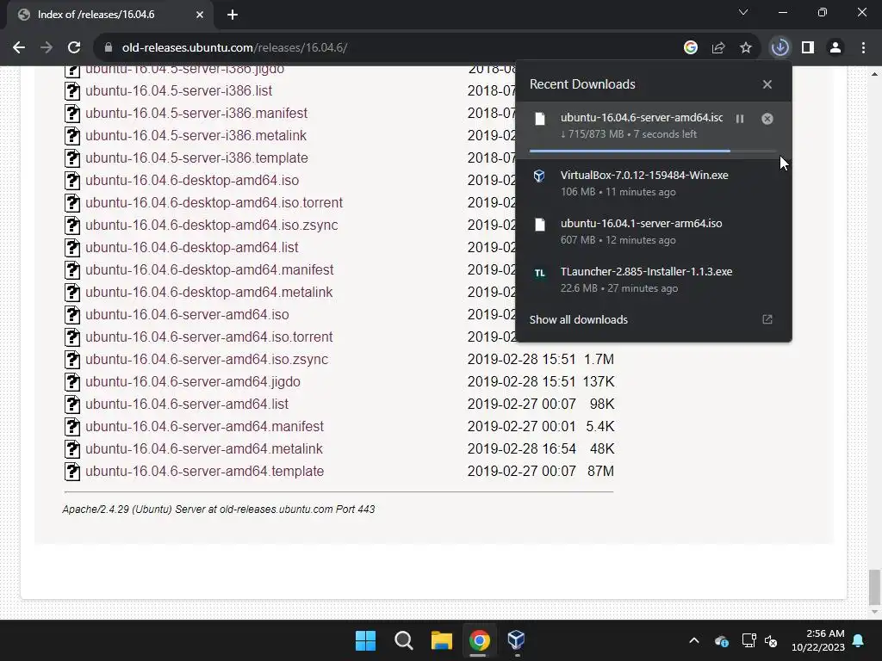Open ubuntu-16.04.6-desktop-amd64.iso.torrent link
Image resolution: width=882 pixels, height=661 pixels.
(214, 203)
